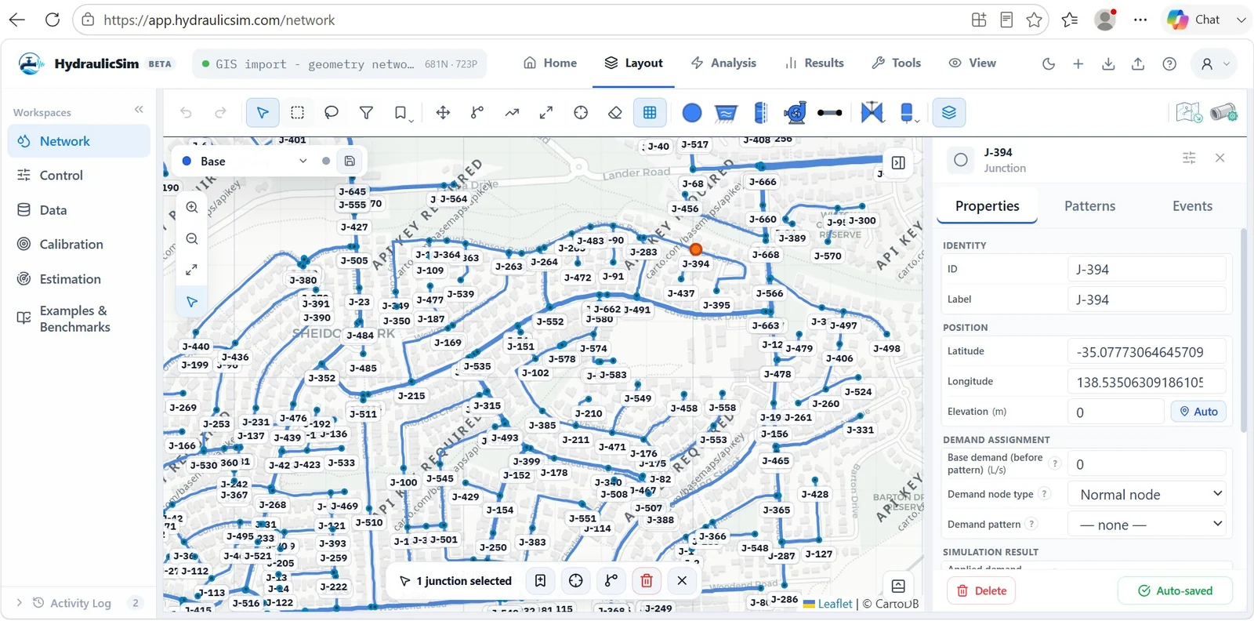Select the move/pan tool
Image resolution: width=1254 pixels, height=621 pixels.
click(x=443, y=113)
